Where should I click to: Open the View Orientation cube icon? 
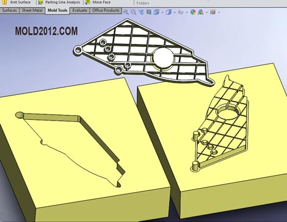click(156, 12)
